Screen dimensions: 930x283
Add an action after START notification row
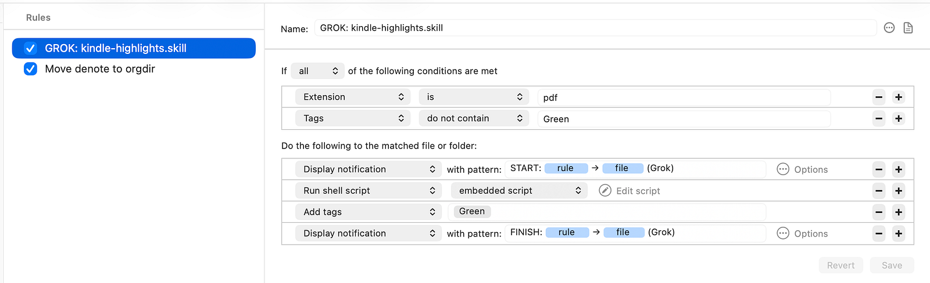pyautogui.click(x=899, y=169)
